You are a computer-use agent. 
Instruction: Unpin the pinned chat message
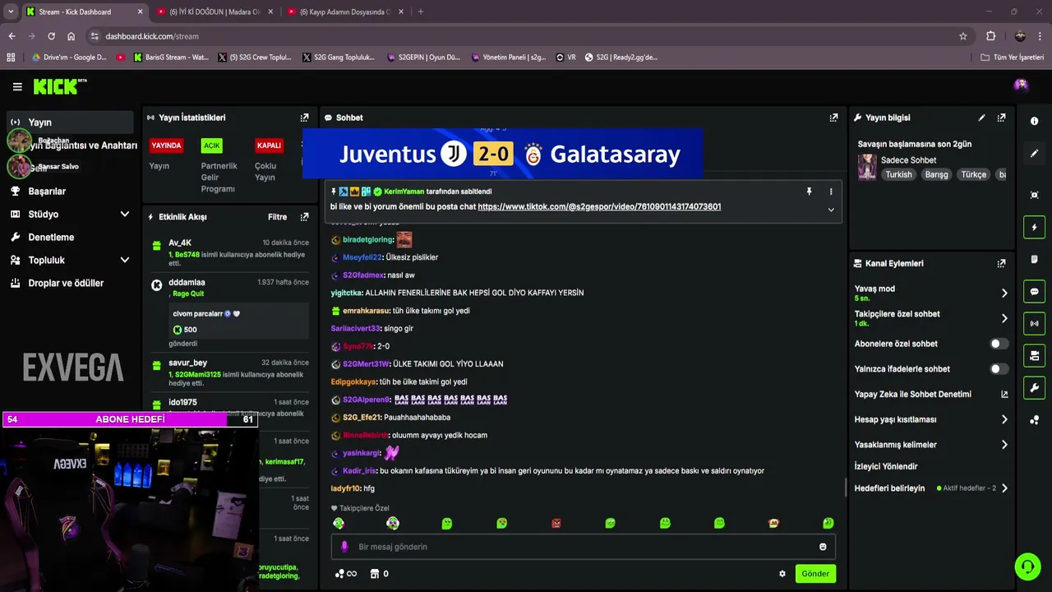click(809, 192)
